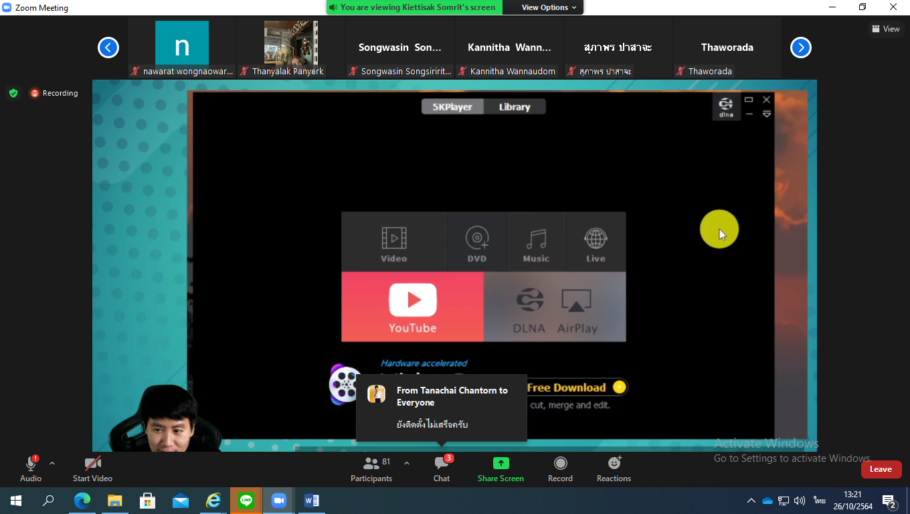
Task: Click the film reel app icon
Action: [x=344, y=384]
